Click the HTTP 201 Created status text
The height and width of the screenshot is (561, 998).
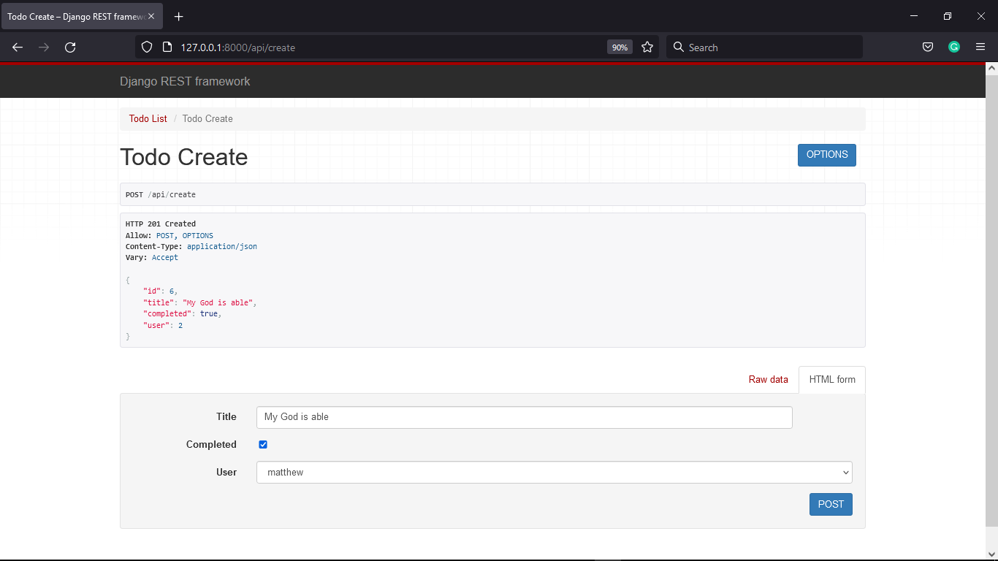coord(161,224)
